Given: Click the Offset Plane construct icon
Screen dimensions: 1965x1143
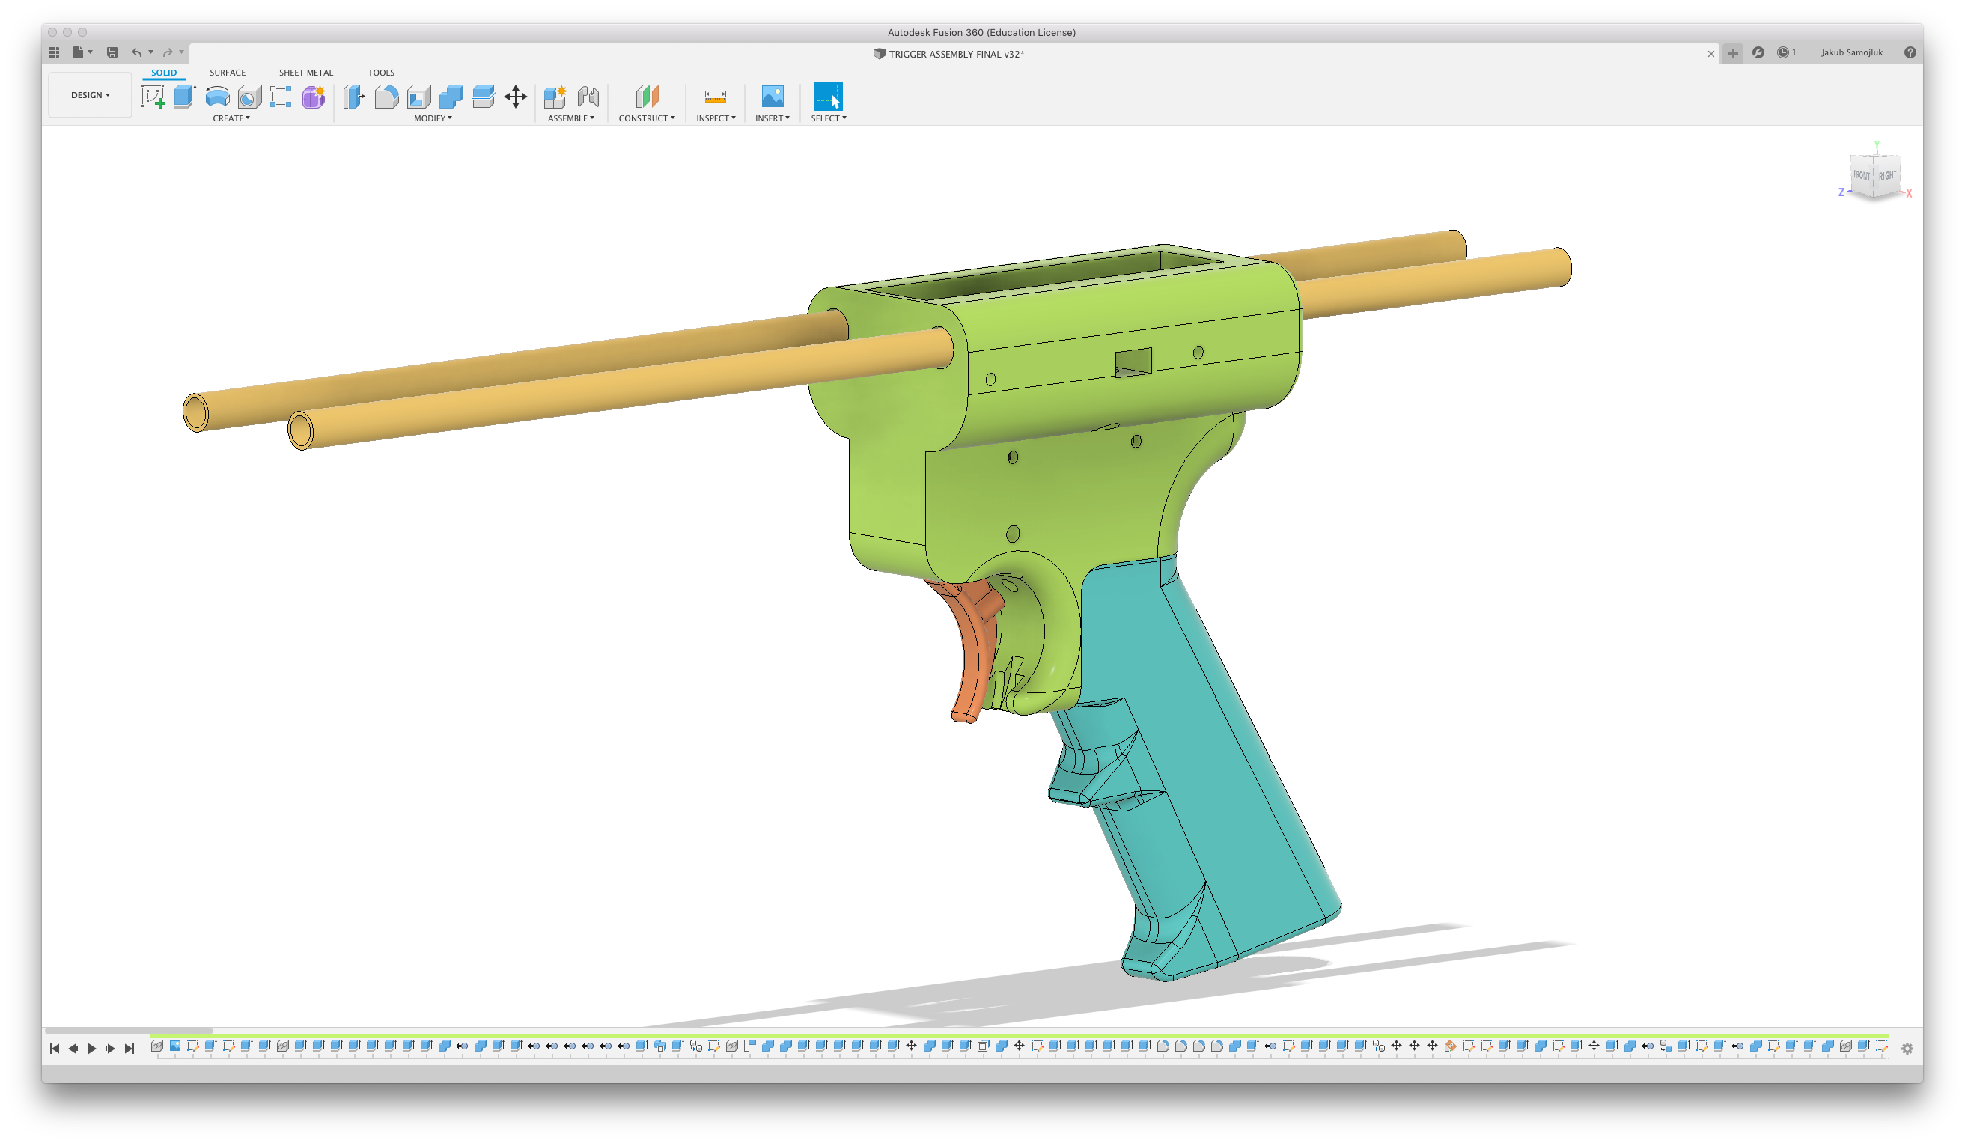Looking at the screenshot, I should (x=647, y=97).
